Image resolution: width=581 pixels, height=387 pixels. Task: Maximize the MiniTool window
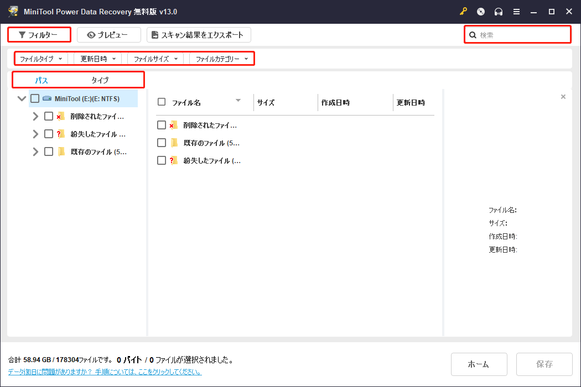tap(551, 12)
